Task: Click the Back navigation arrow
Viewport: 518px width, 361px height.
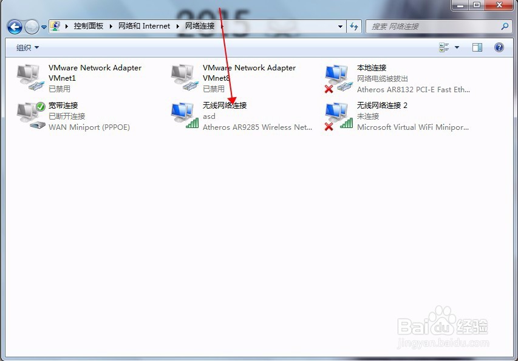Action: point(13,27)
